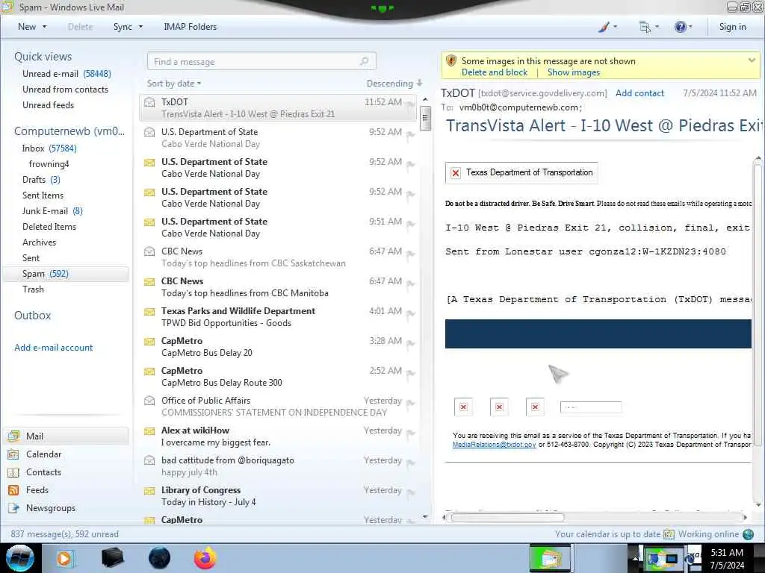Screen dimensions: 765x573
Task: Open TxDOT TransVista Alert message
Action: [x=278, y=107]
